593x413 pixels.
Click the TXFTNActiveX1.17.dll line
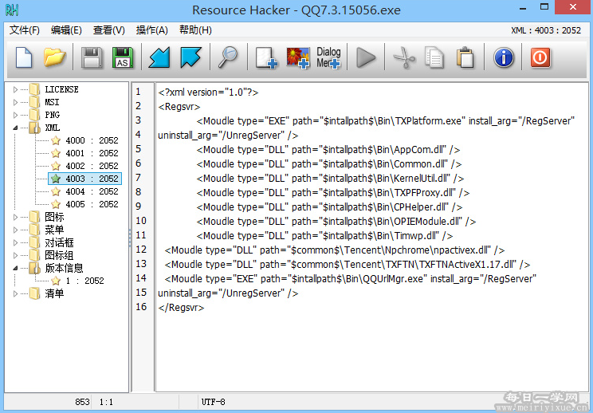348,265
